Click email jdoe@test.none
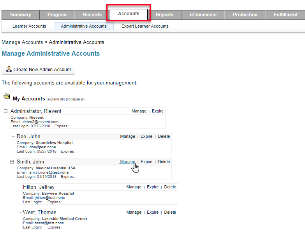 tap(42, 147)
